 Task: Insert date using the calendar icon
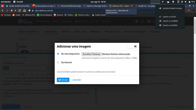coord(50,74)
